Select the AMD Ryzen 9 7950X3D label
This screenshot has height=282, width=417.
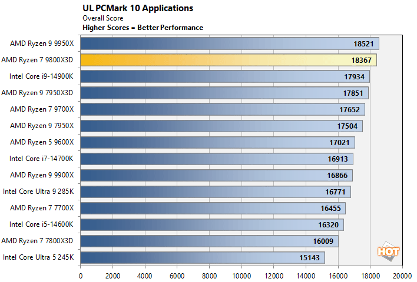(x=37, y=93)
